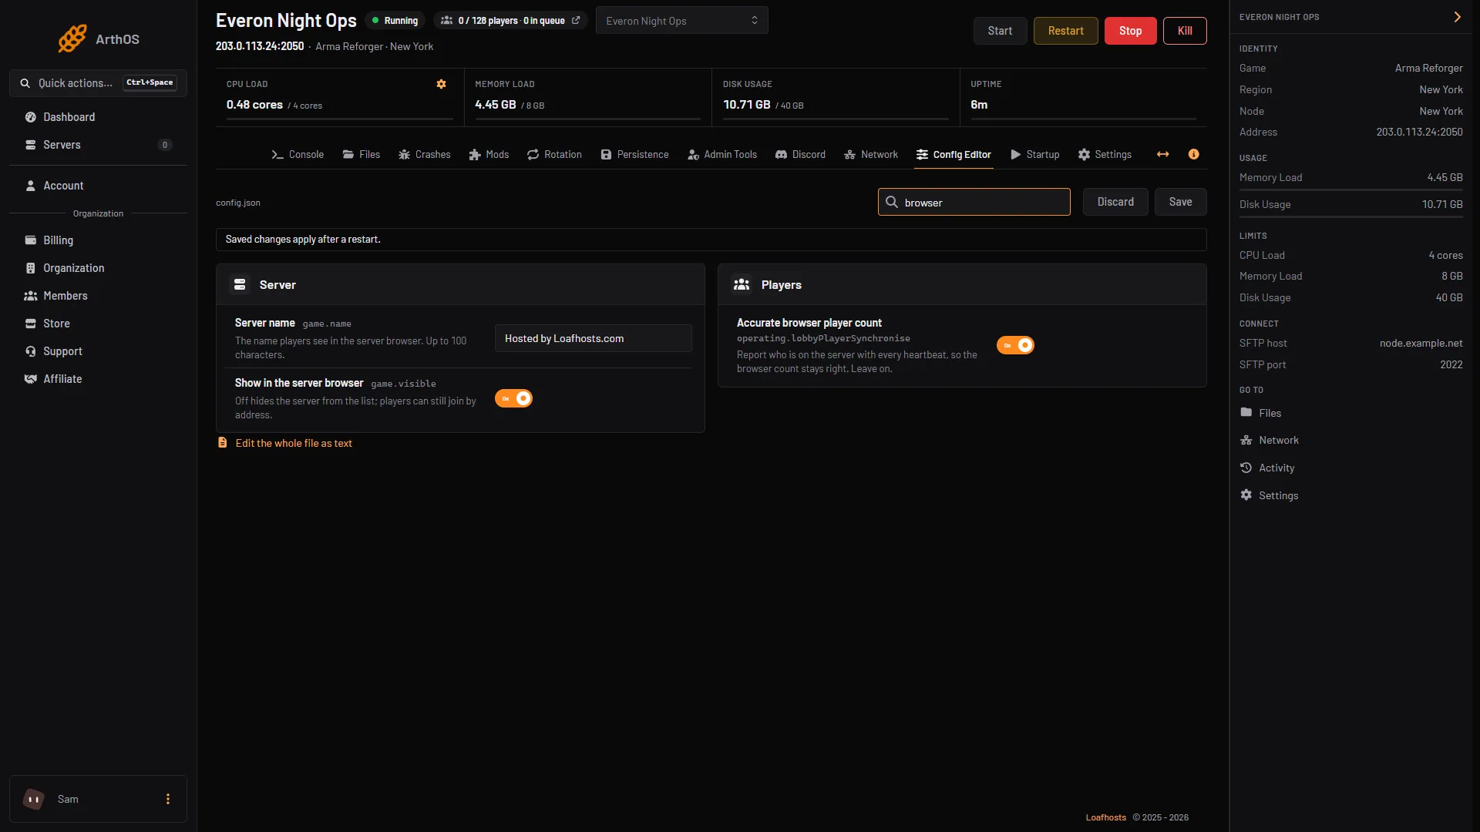Click the red Stop button
This screenshot has width=1480, height=832.
pyautogui.click(x=1130, y=31)
